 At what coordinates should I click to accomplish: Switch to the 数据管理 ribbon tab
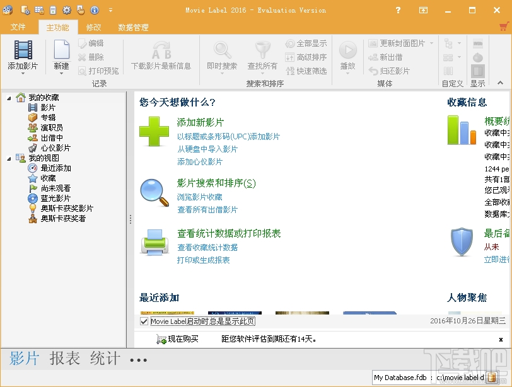pos(133,27)
